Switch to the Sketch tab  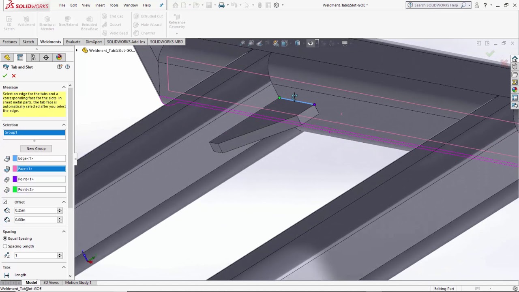click(28, 42)
